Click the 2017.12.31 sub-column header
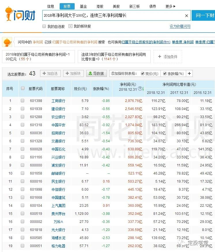 coord(179,93)
